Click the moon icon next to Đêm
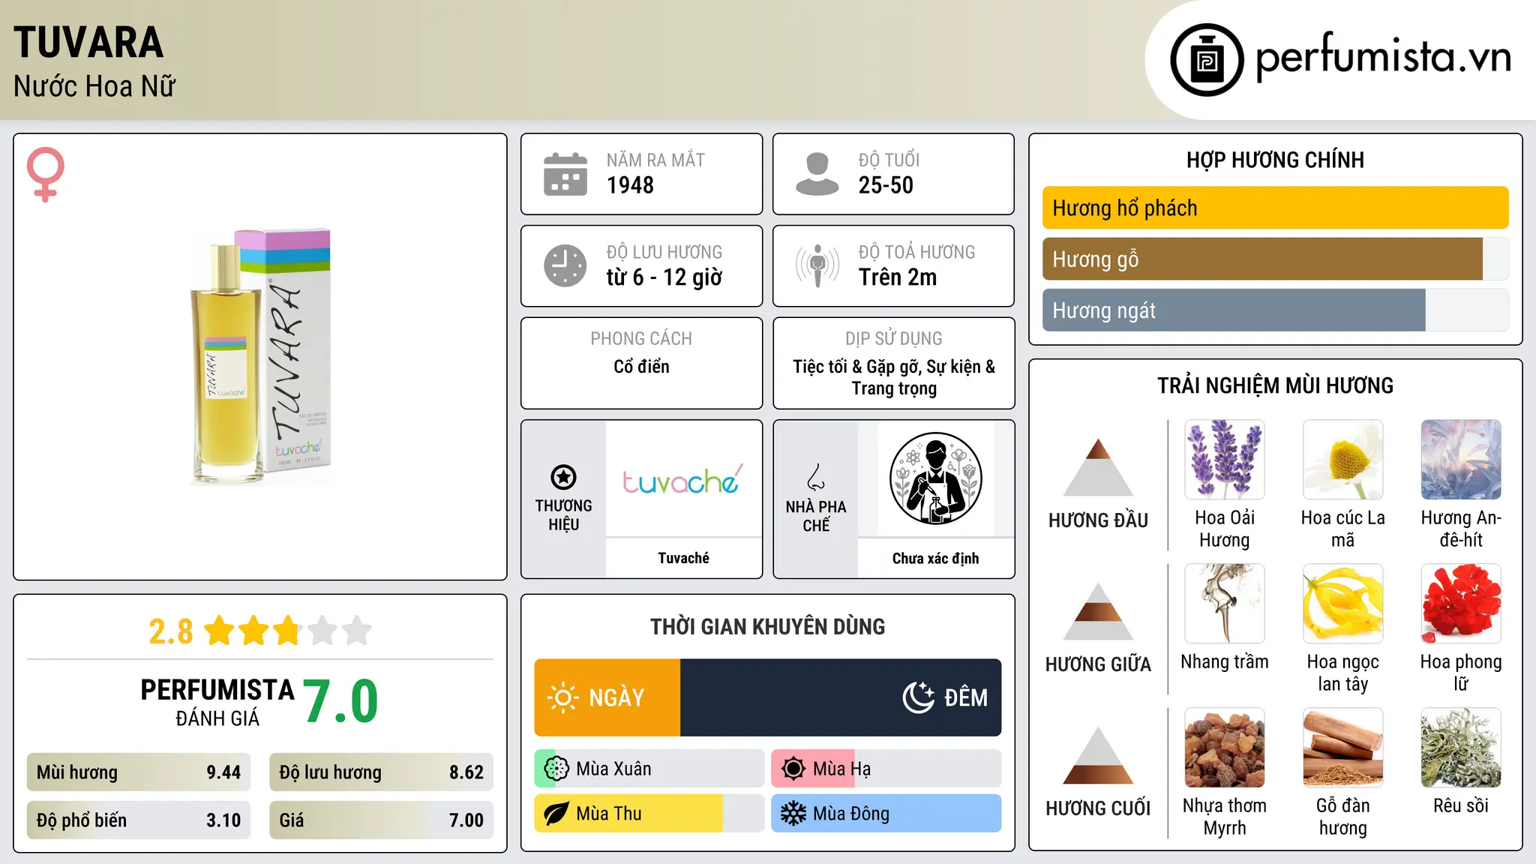 coord(919,697)
